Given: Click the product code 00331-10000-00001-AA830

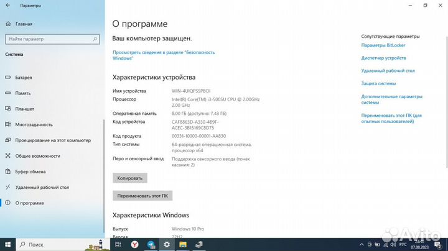Looking at the screenshot, I should point(198,136).
